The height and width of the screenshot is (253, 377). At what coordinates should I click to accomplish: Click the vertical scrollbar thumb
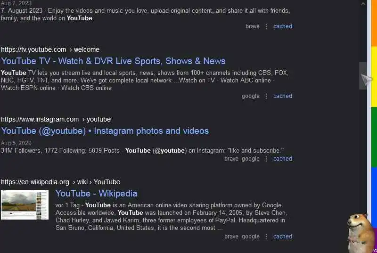coord(363,76)
